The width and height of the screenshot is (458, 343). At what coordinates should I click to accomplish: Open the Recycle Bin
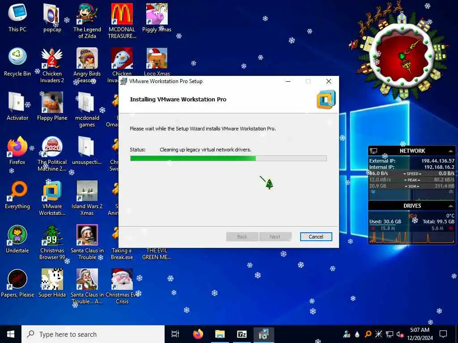coord(17,62)
